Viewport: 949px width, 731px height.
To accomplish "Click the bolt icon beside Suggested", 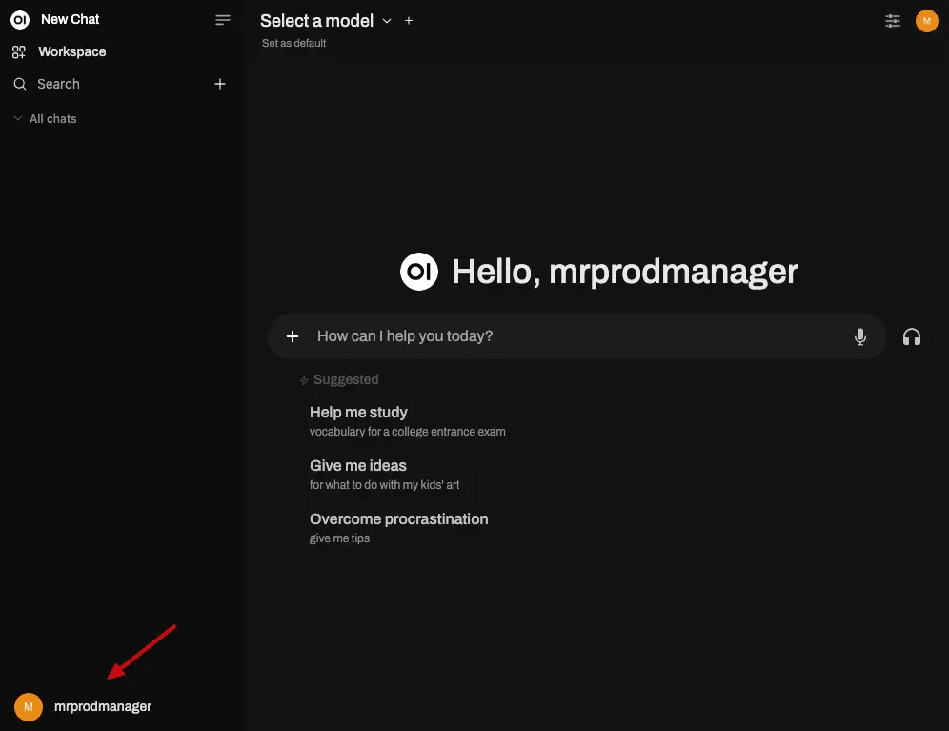I will pos(304,380).
